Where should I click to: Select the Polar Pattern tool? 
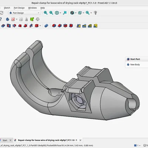[x=90, y=26]
